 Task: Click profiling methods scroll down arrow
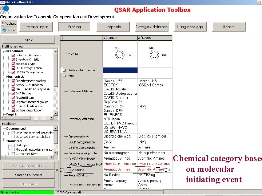click(56, 114)
